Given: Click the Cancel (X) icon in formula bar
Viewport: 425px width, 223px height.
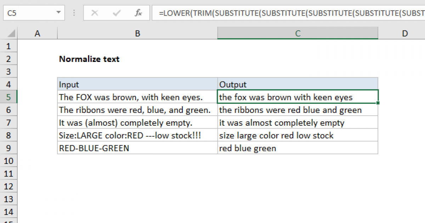Looking at the screenshot, I should click(x=95, y=13).
